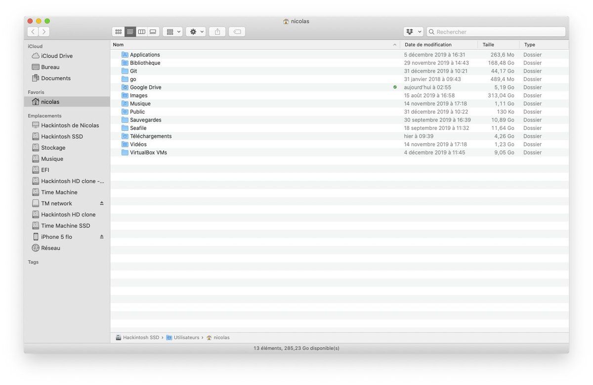
Task: Go to Utilisateurs in path bar
Action: point(186,338)
